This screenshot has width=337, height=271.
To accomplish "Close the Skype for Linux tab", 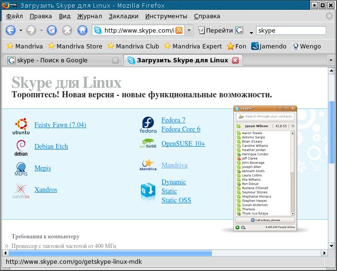I will coord(235,60).
